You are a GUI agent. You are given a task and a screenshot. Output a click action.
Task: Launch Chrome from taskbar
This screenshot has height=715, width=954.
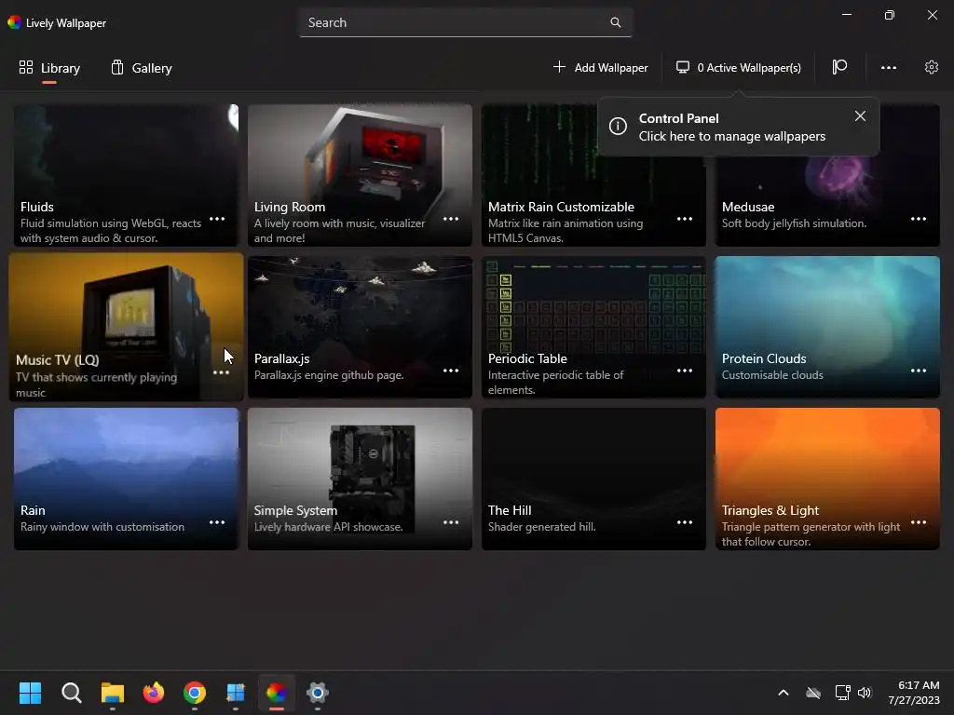pyautogui.click(x=195, y=693)
